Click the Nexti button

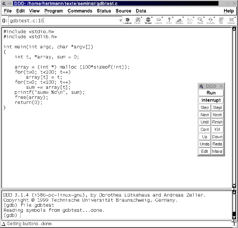click(x=217, y=115)
